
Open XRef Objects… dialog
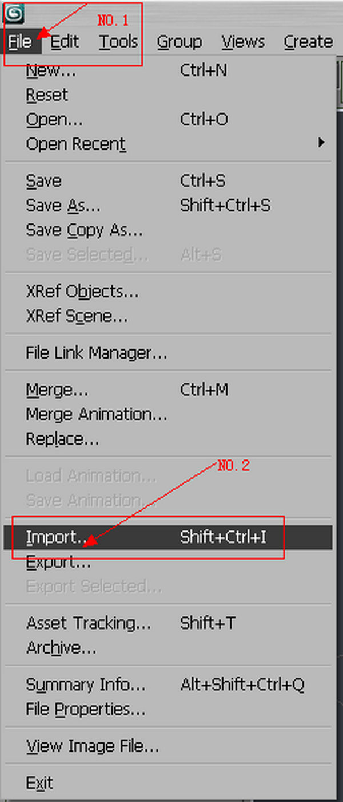168,292
